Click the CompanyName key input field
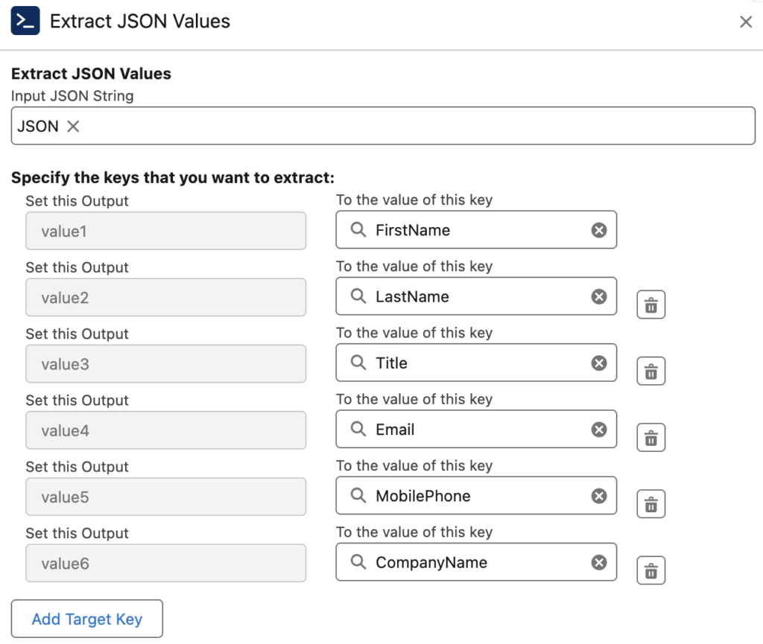The height and width of the screenshot is (644, 763). point(477,562)
